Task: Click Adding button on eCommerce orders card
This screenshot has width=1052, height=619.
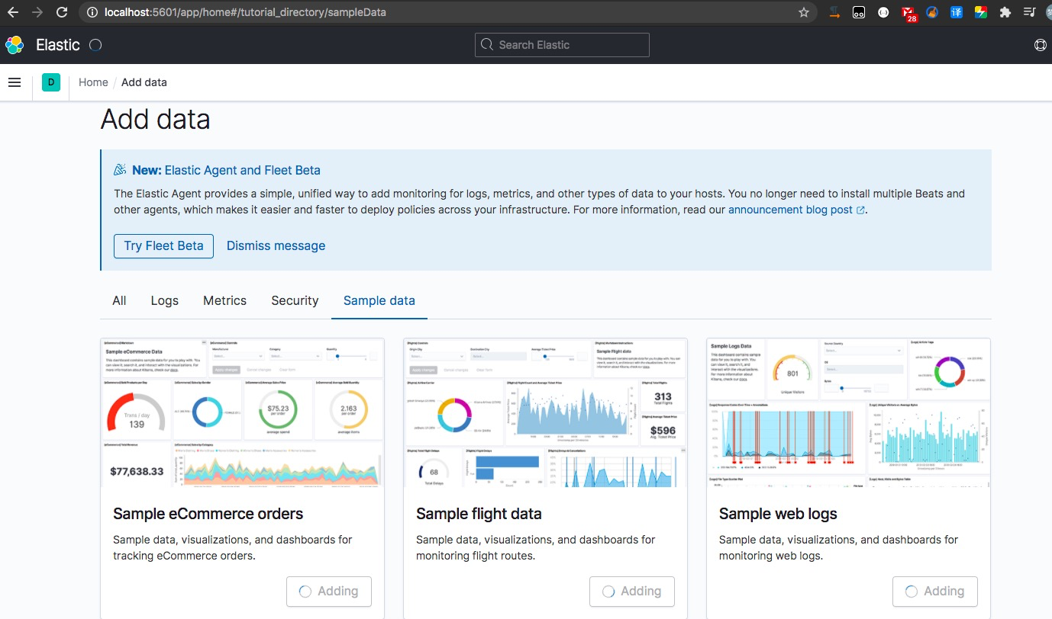Action: 329,591
